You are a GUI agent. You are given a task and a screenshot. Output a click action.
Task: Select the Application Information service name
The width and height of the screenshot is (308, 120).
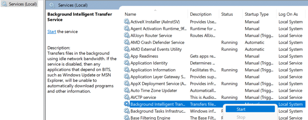click(x=153, y=70)
